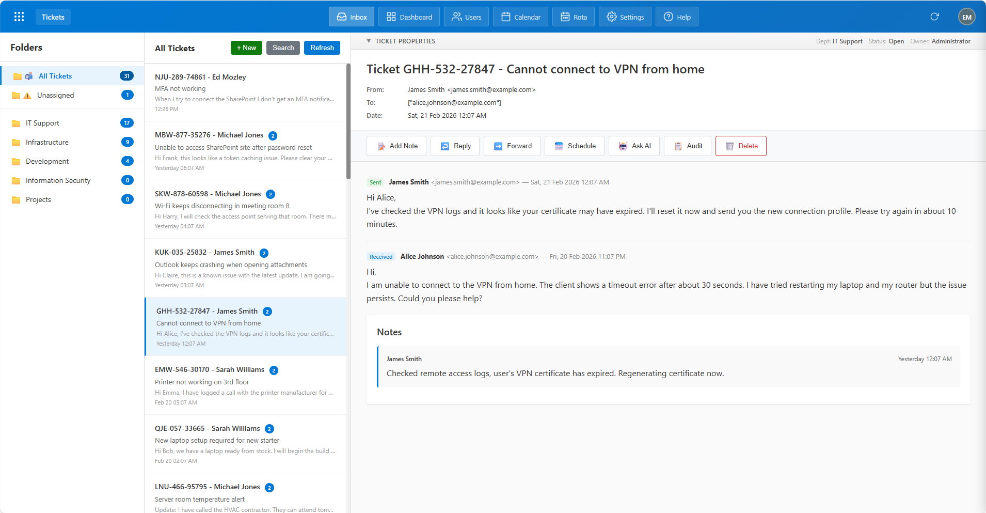Screen dimensions: 986x513
Task: Click the IT Support folder icon
Action: (x=16, y=123)
